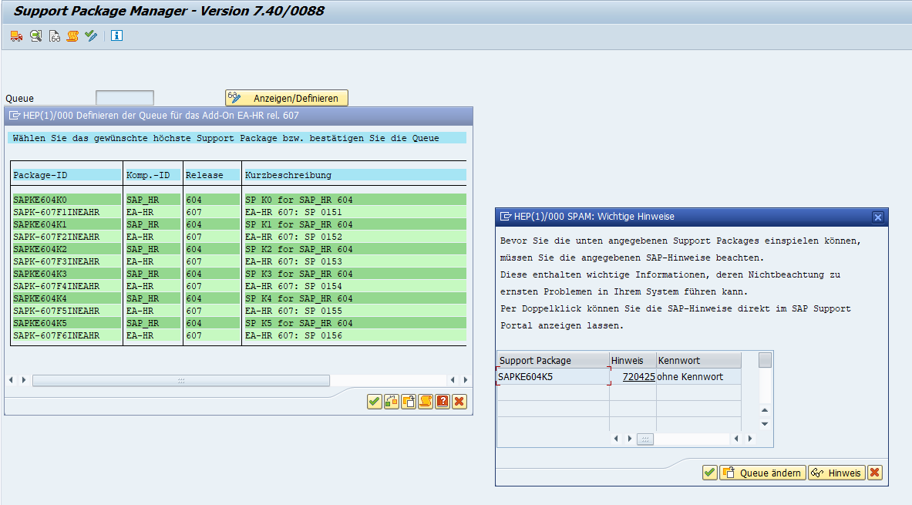Click Hinweise dialog system menu icon in title

(x=506, y=217)
